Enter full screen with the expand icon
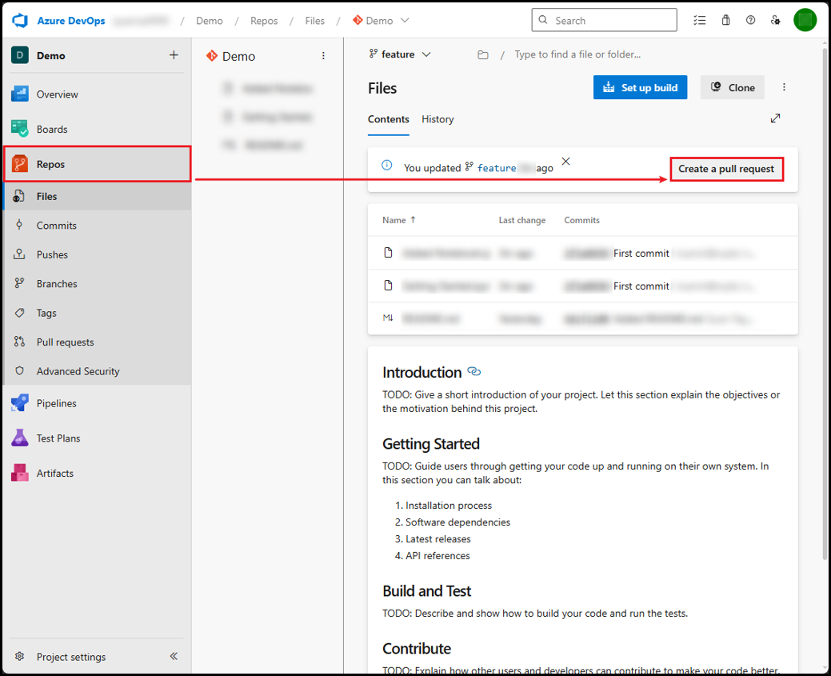 tap(775, 118)
